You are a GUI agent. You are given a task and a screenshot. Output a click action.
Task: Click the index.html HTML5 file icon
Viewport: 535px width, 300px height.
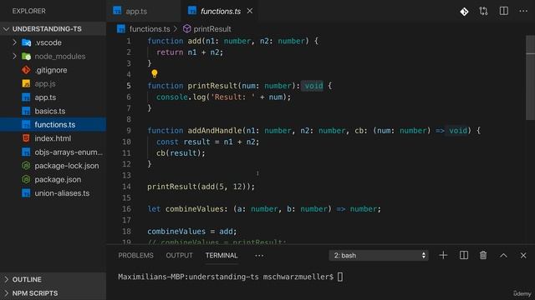(26, 138)
